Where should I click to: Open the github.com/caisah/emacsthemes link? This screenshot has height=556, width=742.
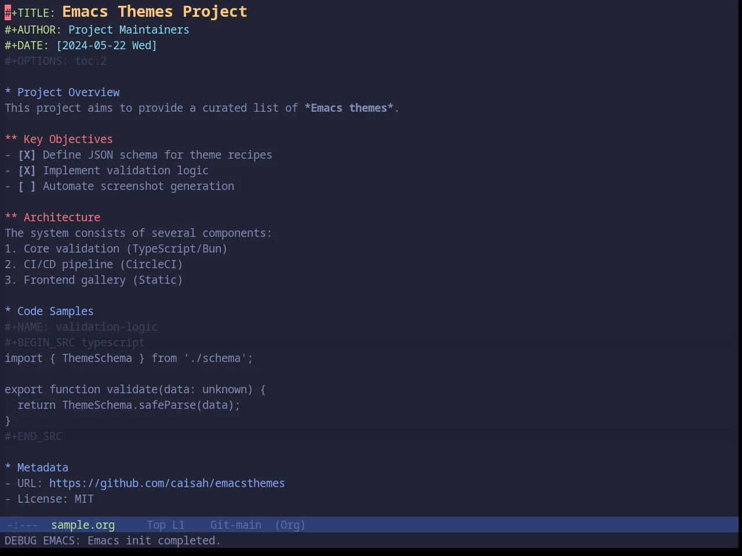(x=167, y=483)
